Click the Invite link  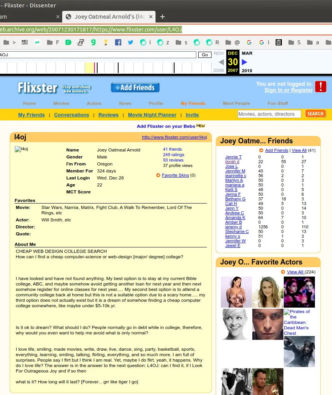click(192, 115)
